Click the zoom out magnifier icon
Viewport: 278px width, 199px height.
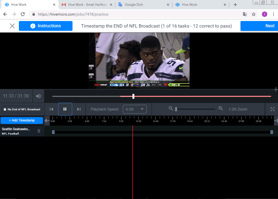pyautogui.click(x=171, y=109)
